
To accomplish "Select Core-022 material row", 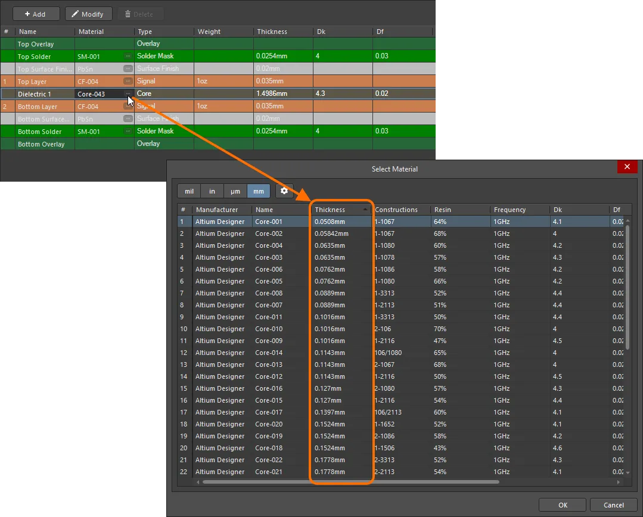I will pos(400,460).
